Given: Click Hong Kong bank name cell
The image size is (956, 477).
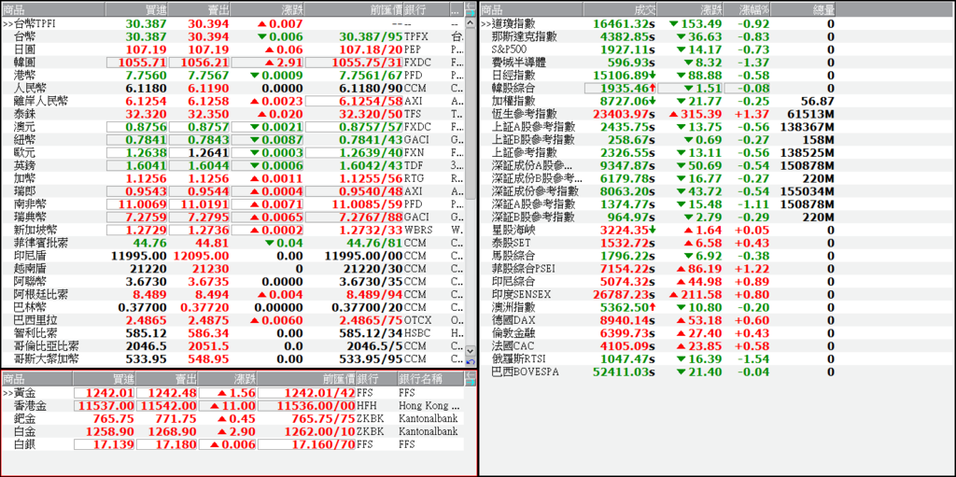Looking at the screenshot, I should (429, 406).
